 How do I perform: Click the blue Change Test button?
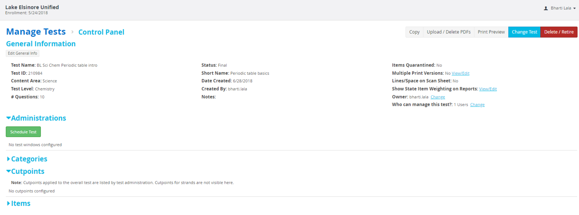coord(524,32)
